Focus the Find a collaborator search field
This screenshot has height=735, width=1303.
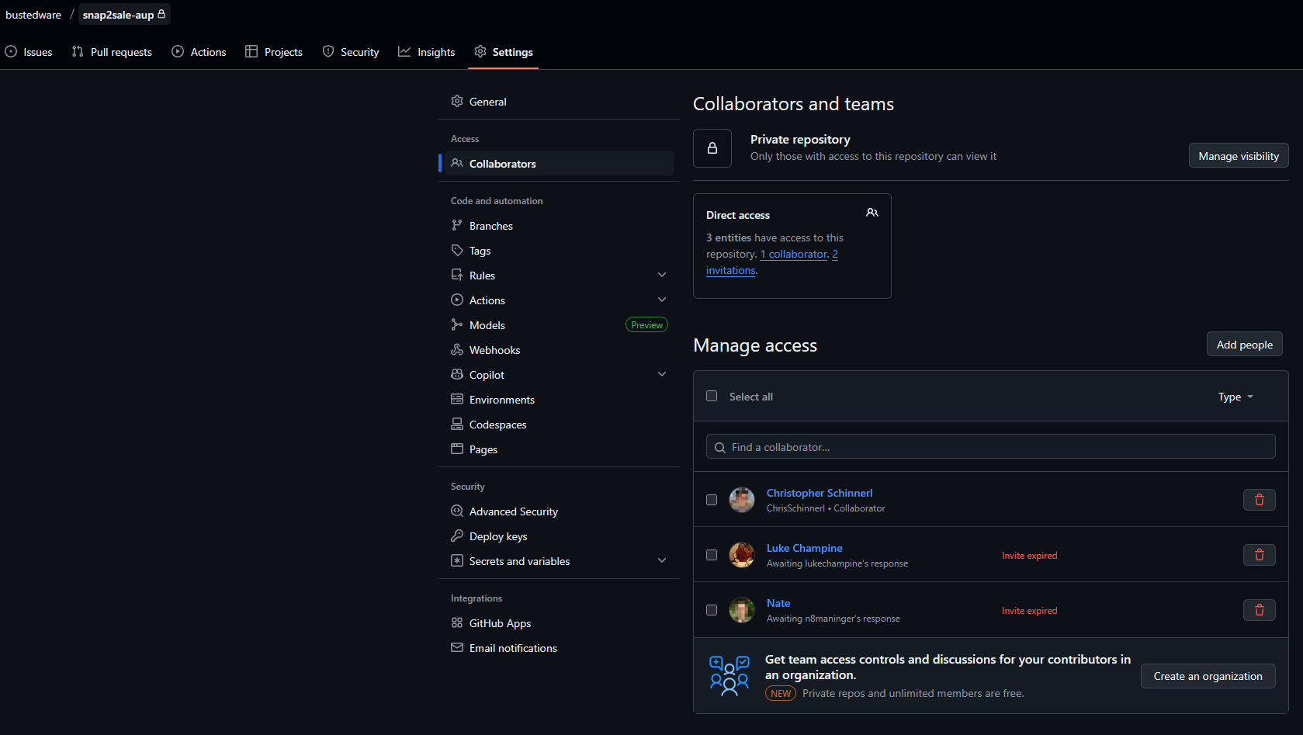click(x=990, y=447)
